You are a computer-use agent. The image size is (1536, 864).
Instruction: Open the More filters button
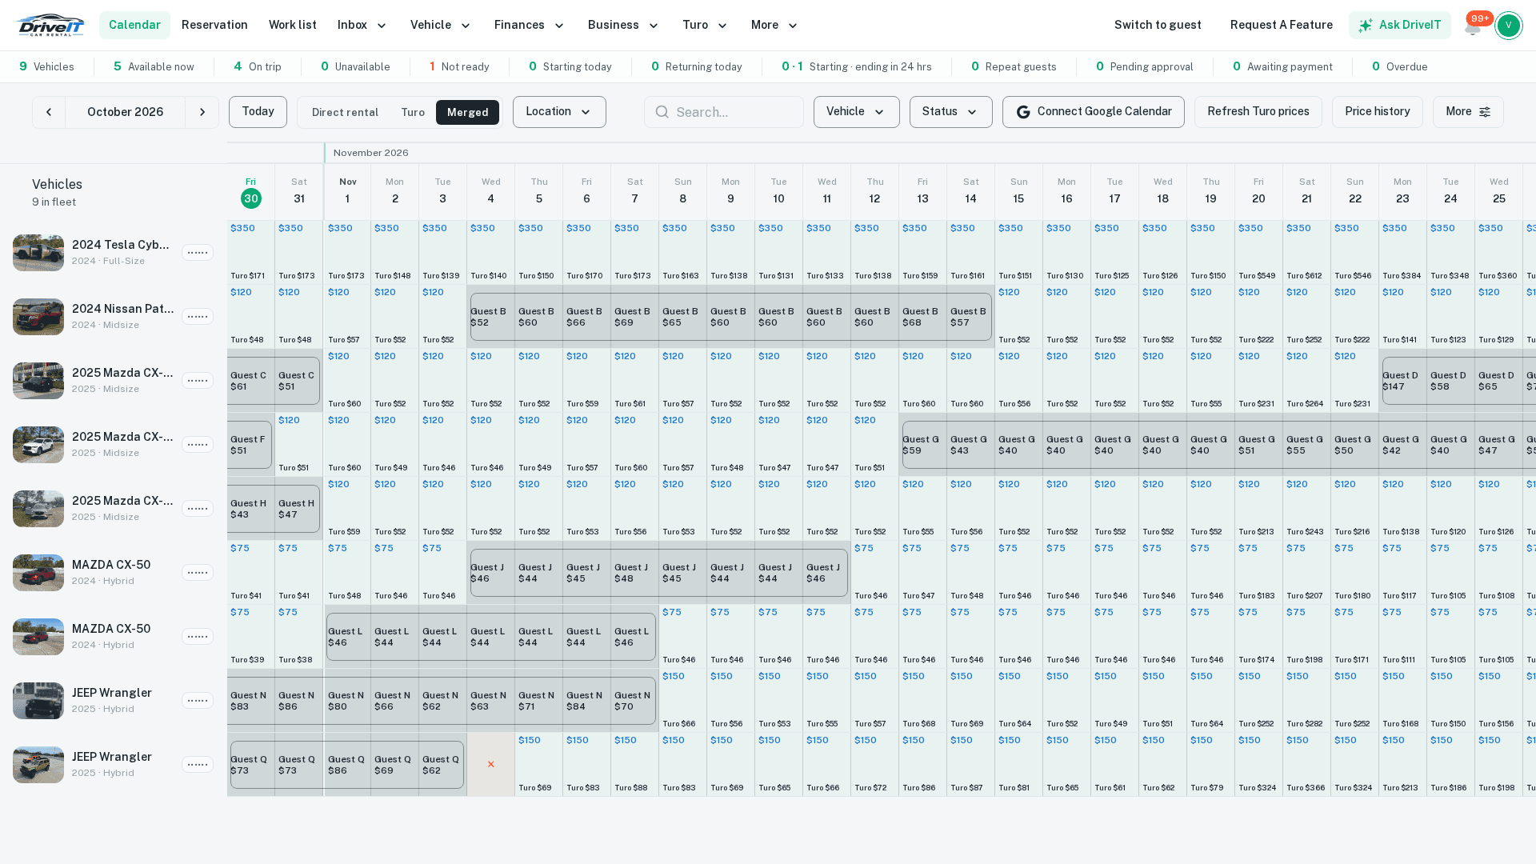[x=1468, y=112]
